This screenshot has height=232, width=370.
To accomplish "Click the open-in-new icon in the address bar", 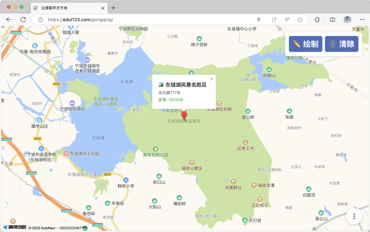I will [x=274, y=20].
